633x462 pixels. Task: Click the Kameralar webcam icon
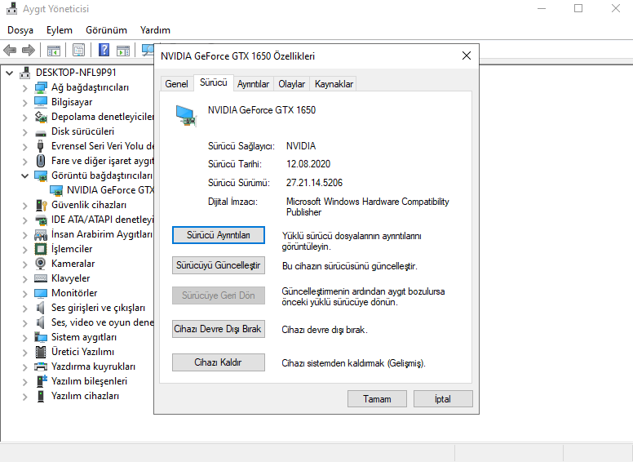click(x=40, y=264)
